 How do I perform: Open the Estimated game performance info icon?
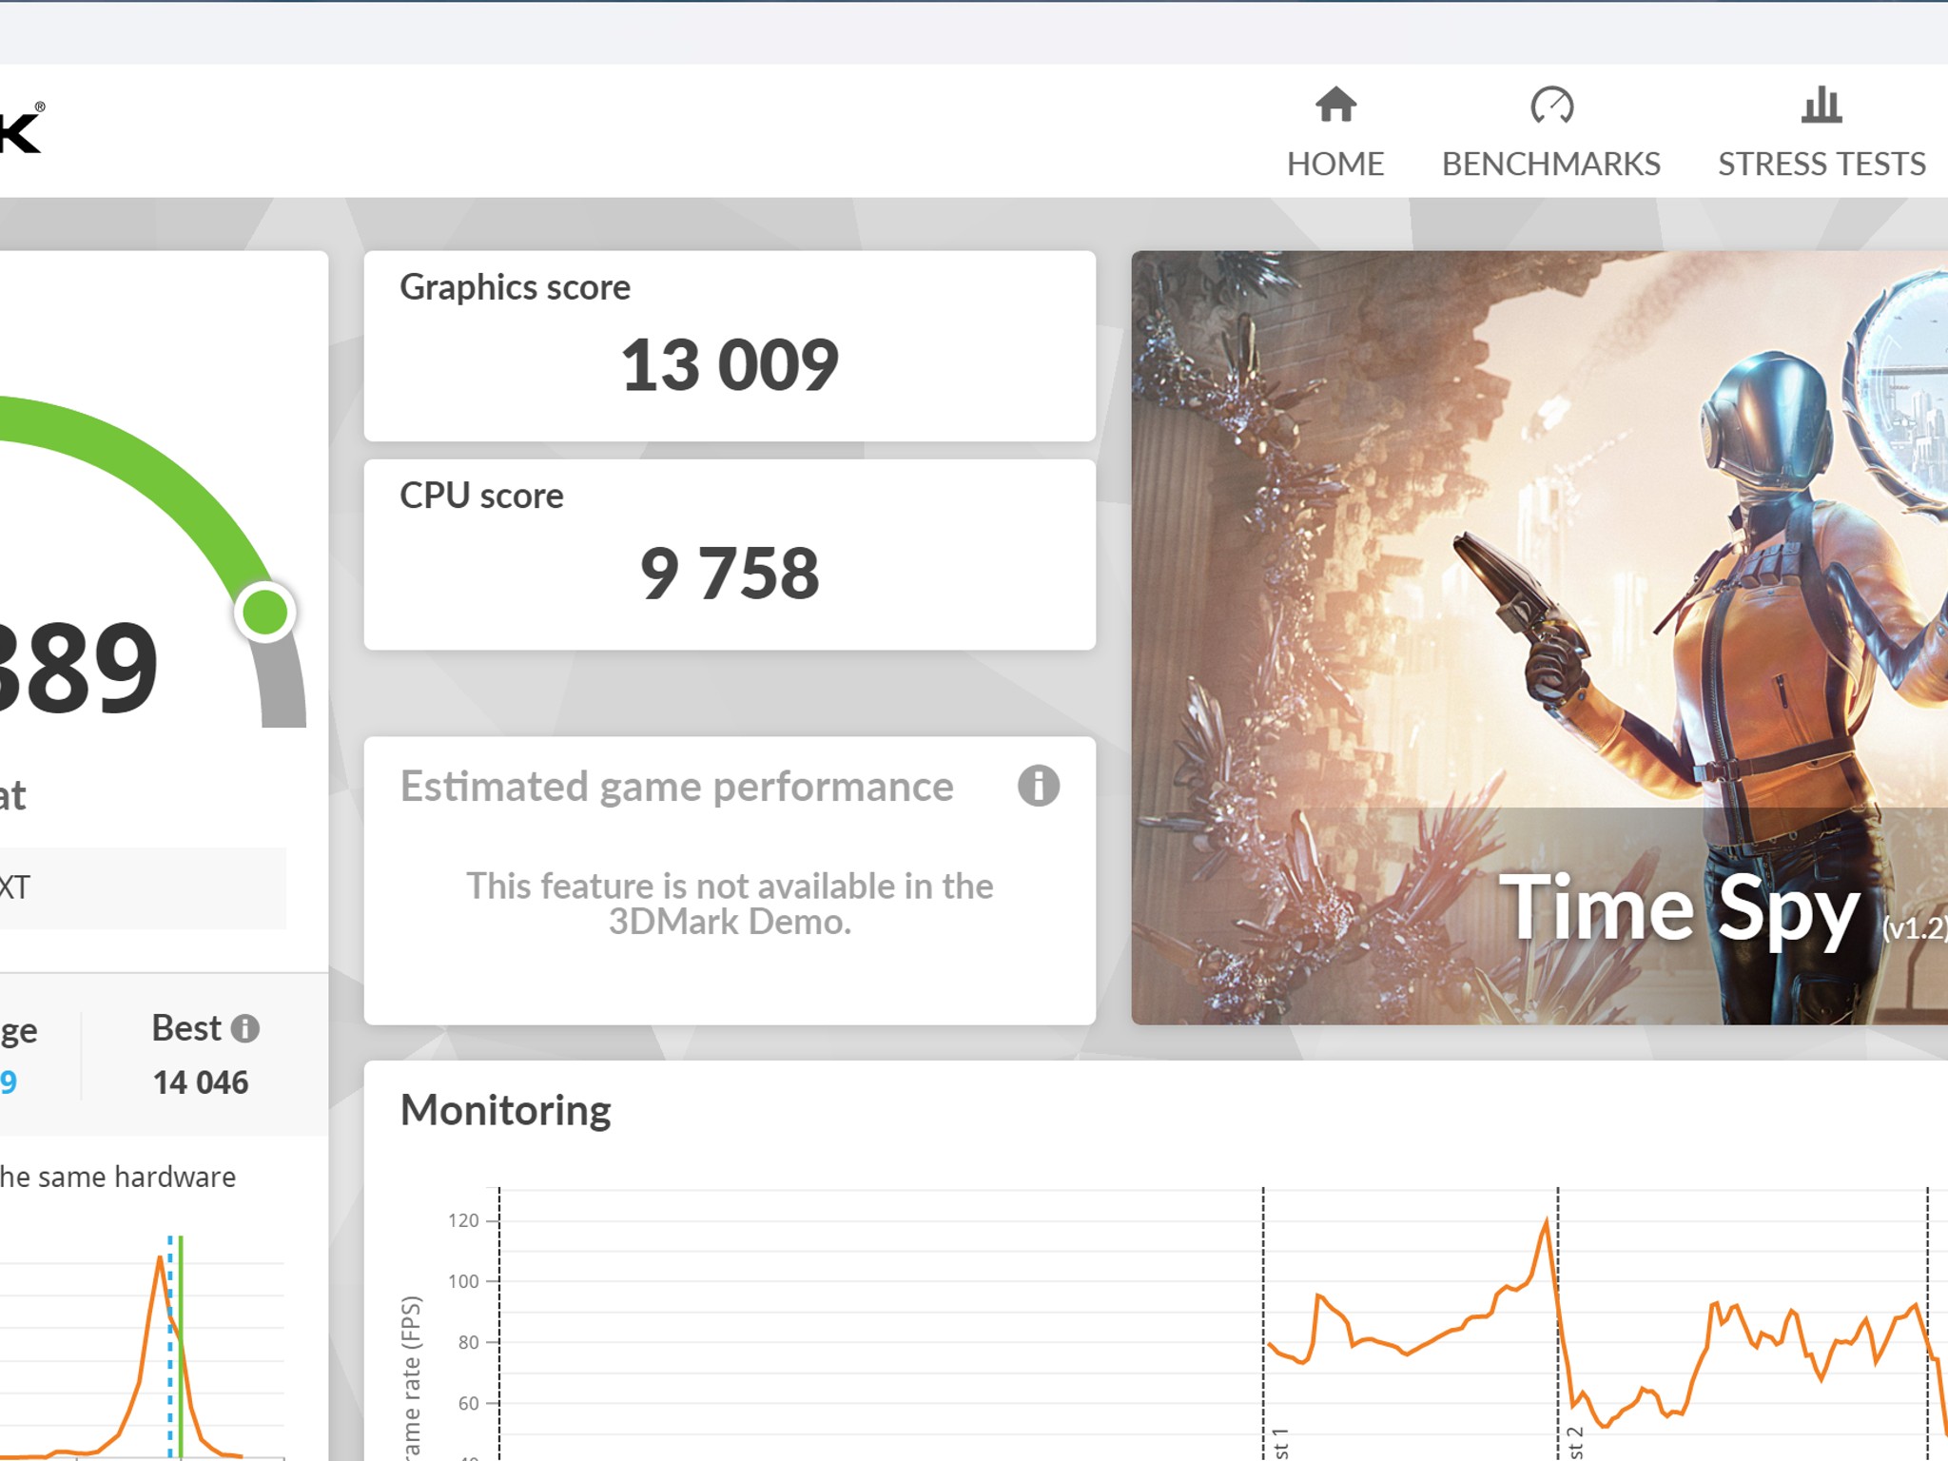tap(1038, 786)
